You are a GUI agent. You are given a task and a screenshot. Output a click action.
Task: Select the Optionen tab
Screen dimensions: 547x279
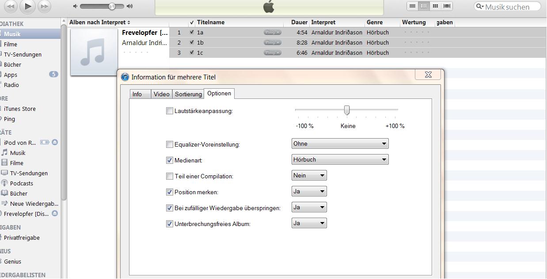pyautogui.click(x=219, y=94)
